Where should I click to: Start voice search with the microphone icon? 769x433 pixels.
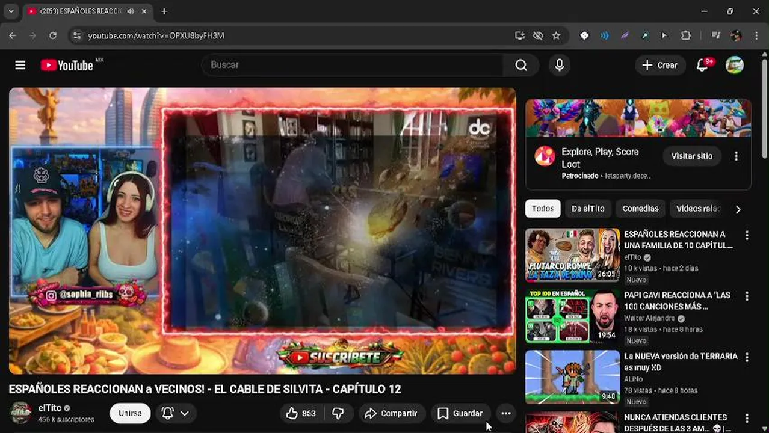[559, 65]
